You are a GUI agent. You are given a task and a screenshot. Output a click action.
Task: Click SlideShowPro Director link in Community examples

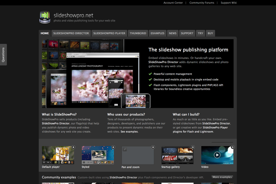[x=123, y=177]
